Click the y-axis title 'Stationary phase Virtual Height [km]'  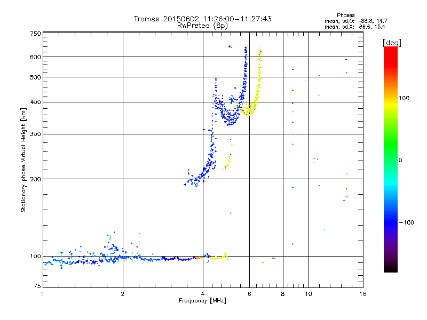click(23, 160)
